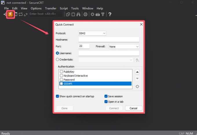Move authentication method down with arrow button
This screenshot has height=135, width=197.
(x=137, y=79)
